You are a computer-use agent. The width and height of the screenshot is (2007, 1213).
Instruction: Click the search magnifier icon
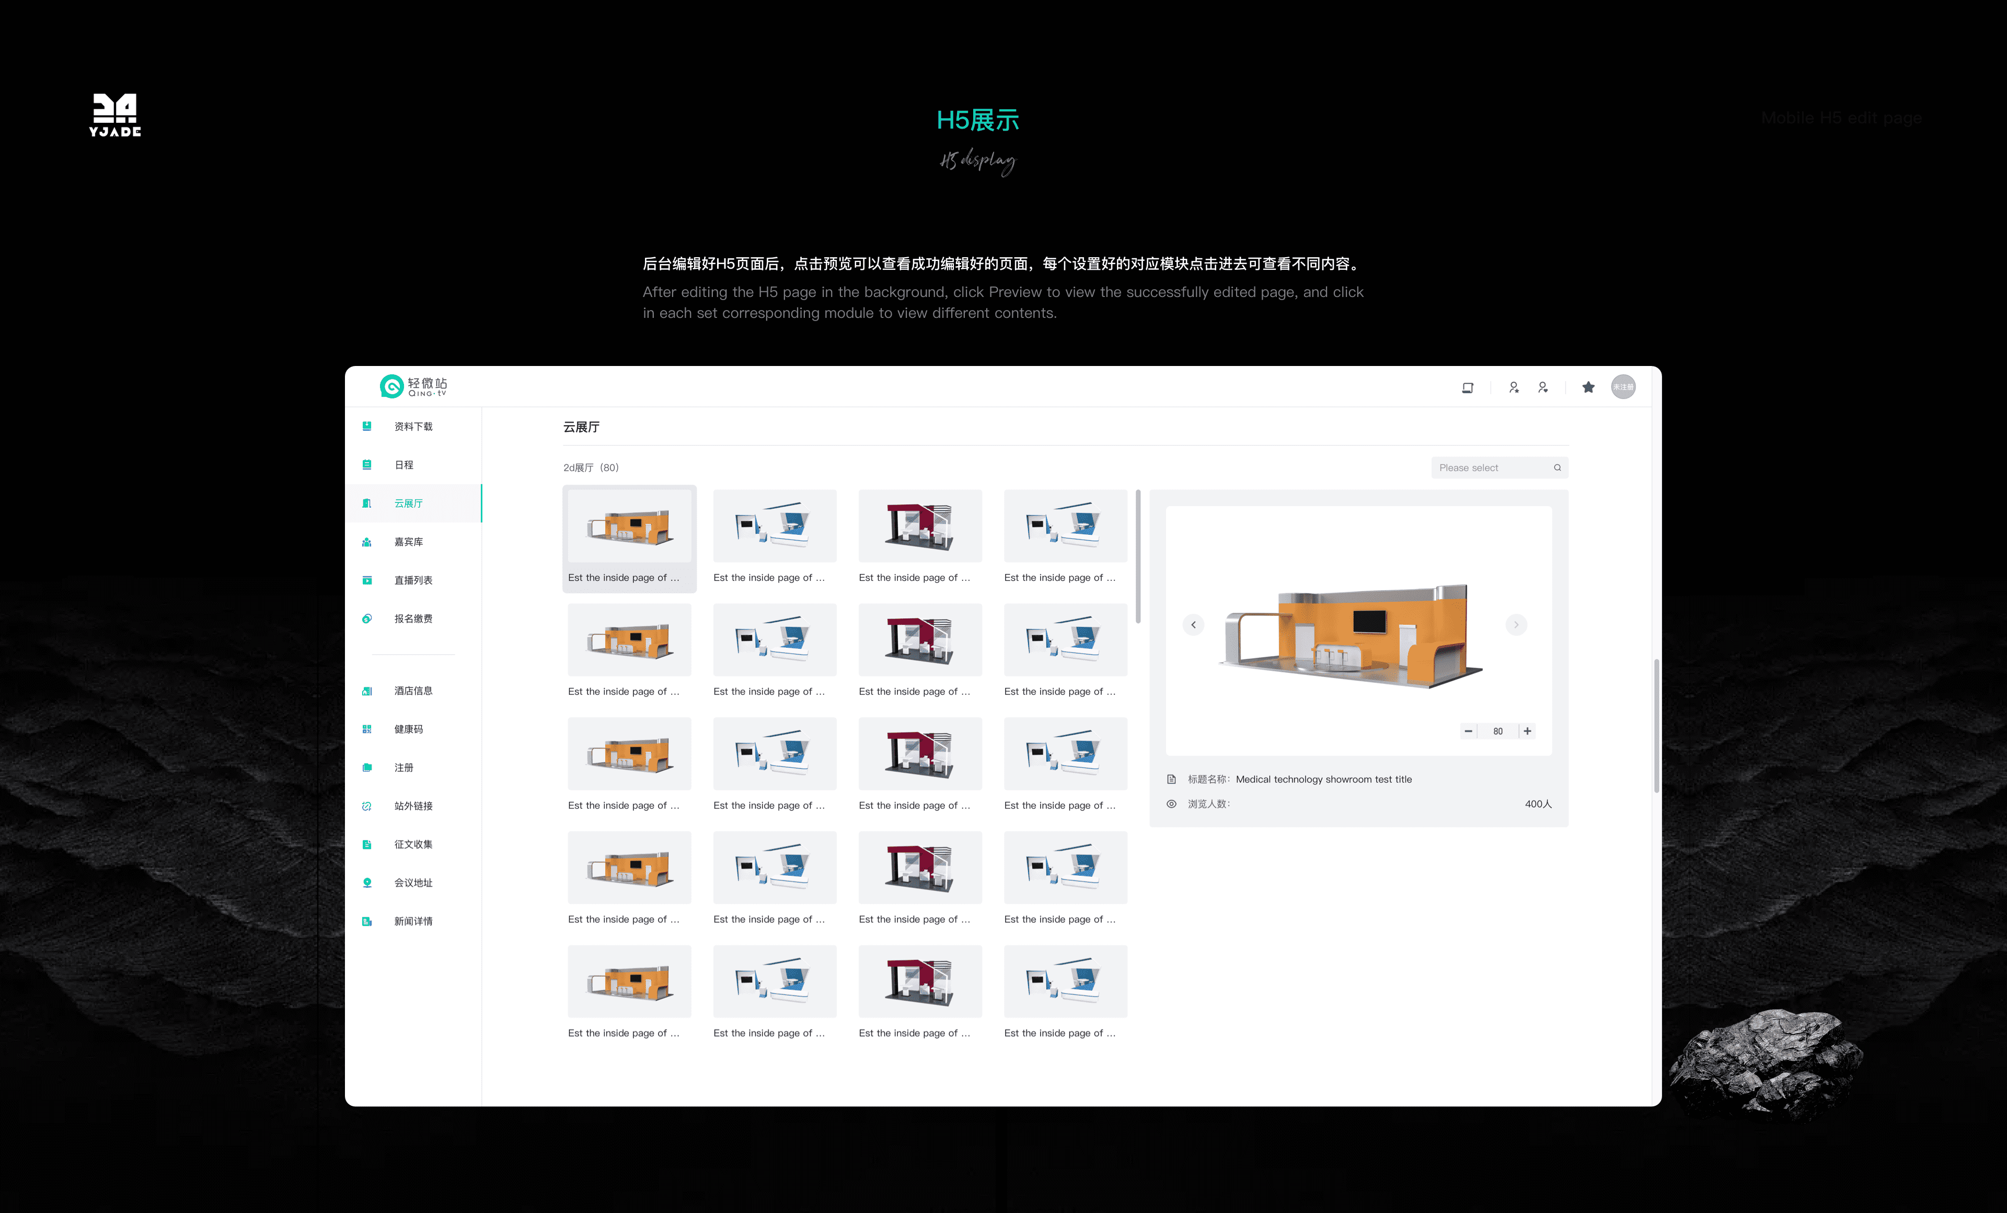click(x=1558, y=467)
